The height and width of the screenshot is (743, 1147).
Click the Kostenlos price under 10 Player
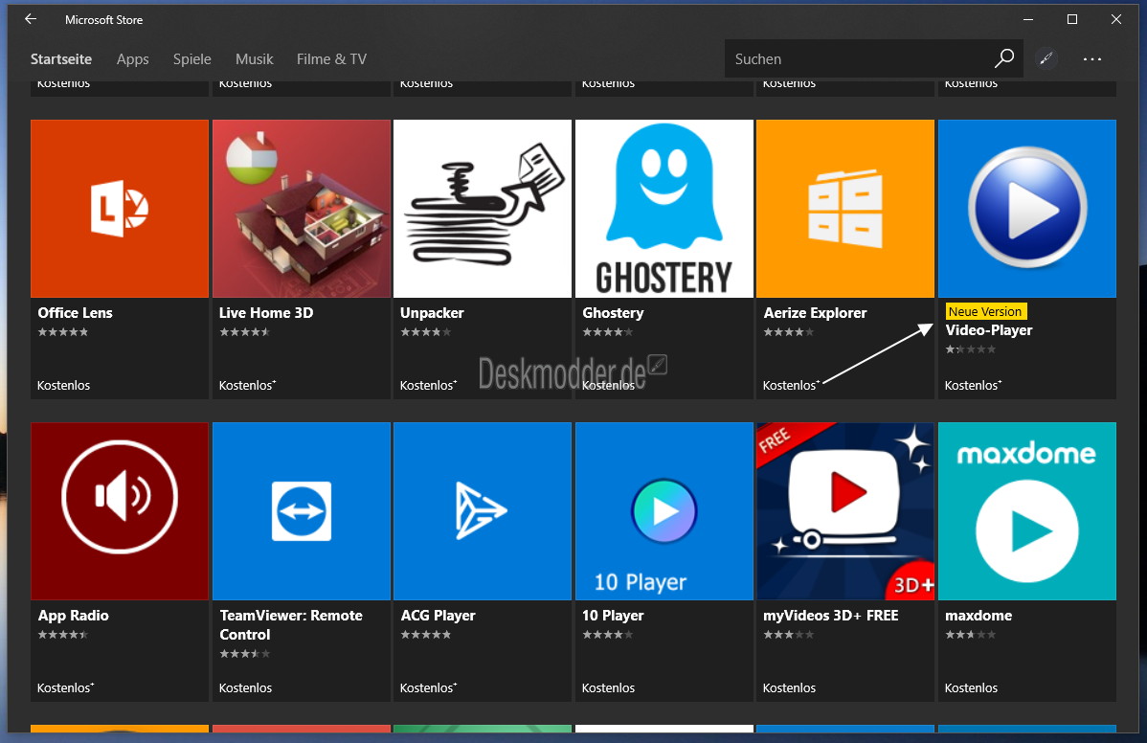click(609, 688)
